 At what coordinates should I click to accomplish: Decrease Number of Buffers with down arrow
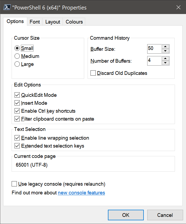coord(165,63)
